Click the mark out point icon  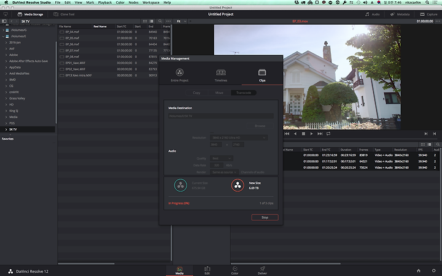point(435,134)
